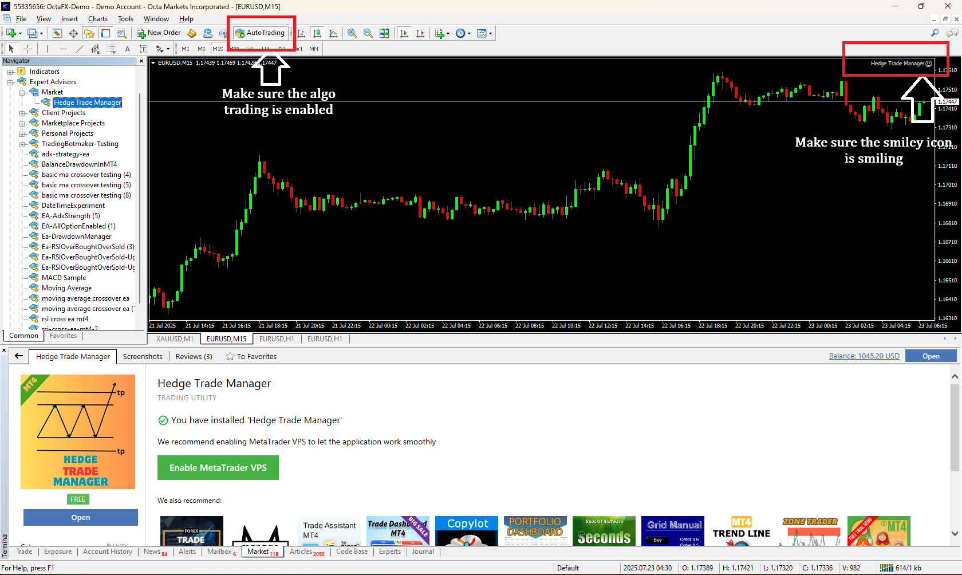Switch chart to line chart icon
This screenshot has width=962, height=575.
[x=333, y=33]
